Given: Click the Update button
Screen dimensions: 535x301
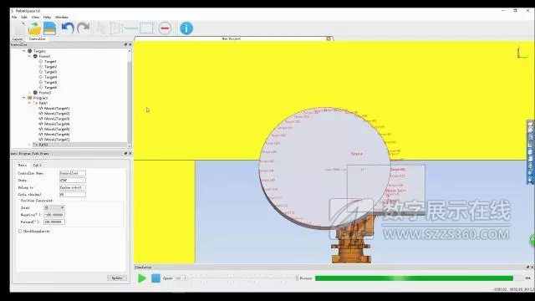Looking at the screenshot, I should click(x=117, y=278).
